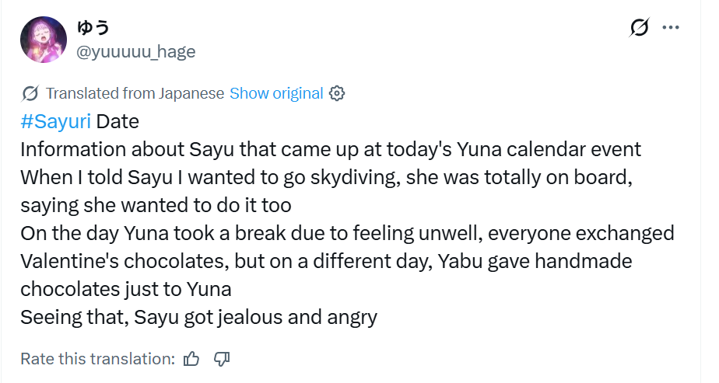The height and width of the screenshot is (383, 719).
Task: Click the line mentioning Yuna calendar event
Action: 331,149
